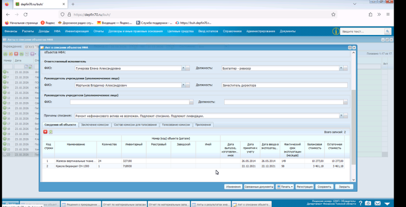Edit record icon in background acts list toolbar
Screen dimensions: 406x207
pos(11,54)
